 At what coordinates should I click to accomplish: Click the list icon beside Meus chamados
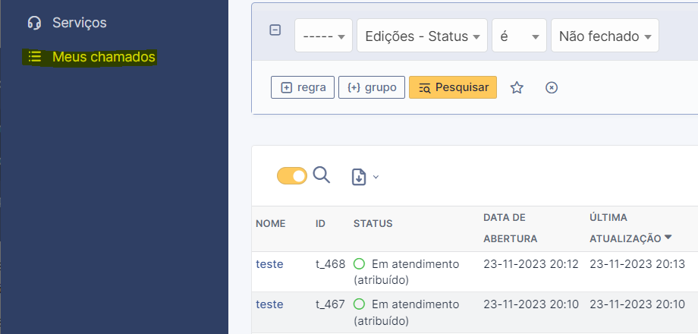pos(35,57)
